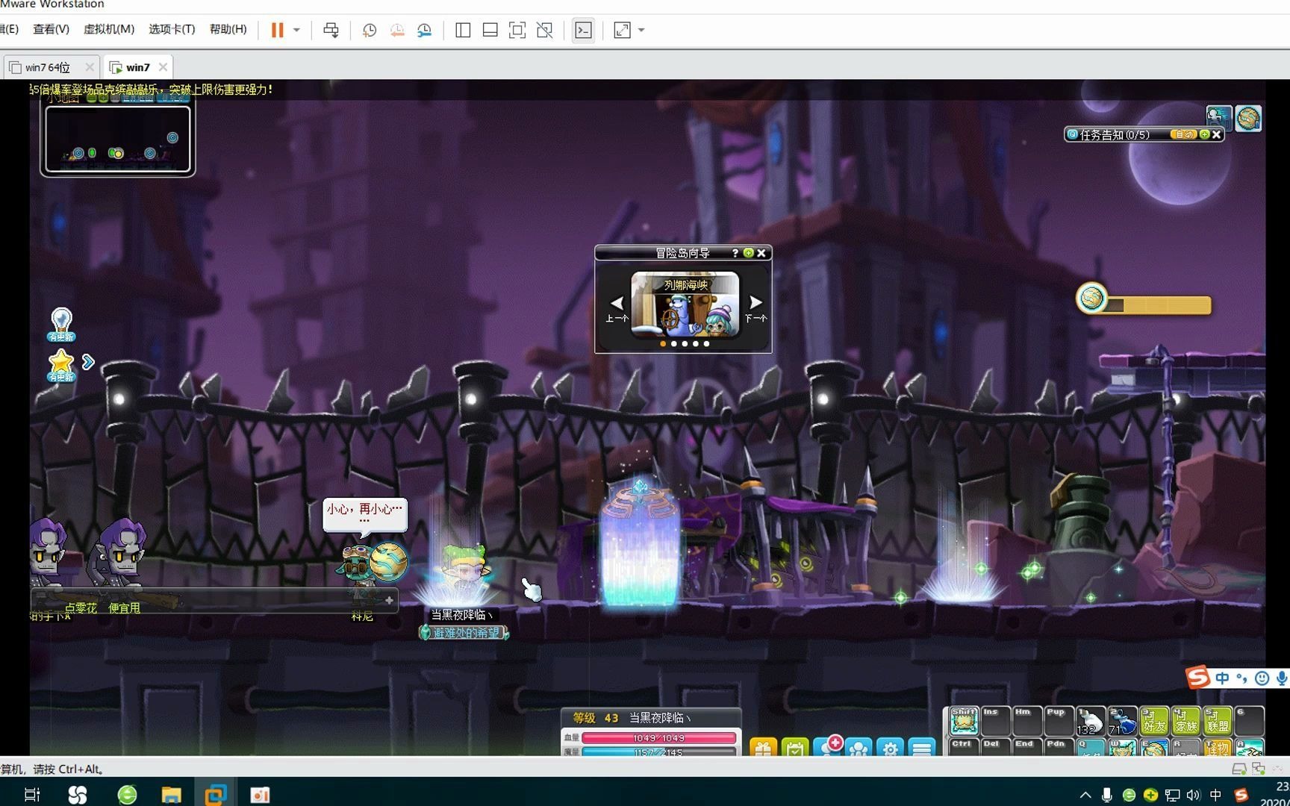
Task: Open the cash shop gift box icon
Action: 763,748
